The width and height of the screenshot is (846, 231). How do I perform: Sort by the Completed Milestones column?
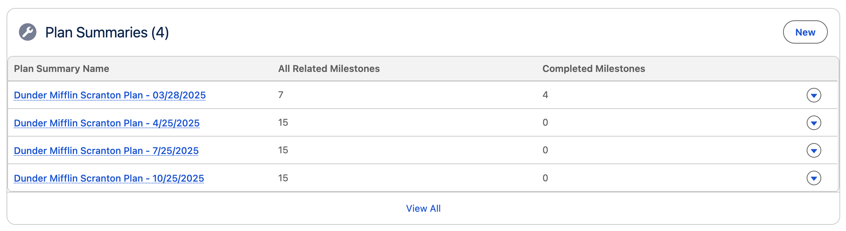(594, 68)
